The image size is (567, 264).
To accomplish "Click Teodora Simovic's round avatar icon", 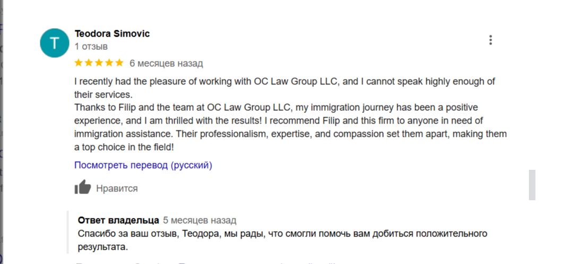I will 55,43.
